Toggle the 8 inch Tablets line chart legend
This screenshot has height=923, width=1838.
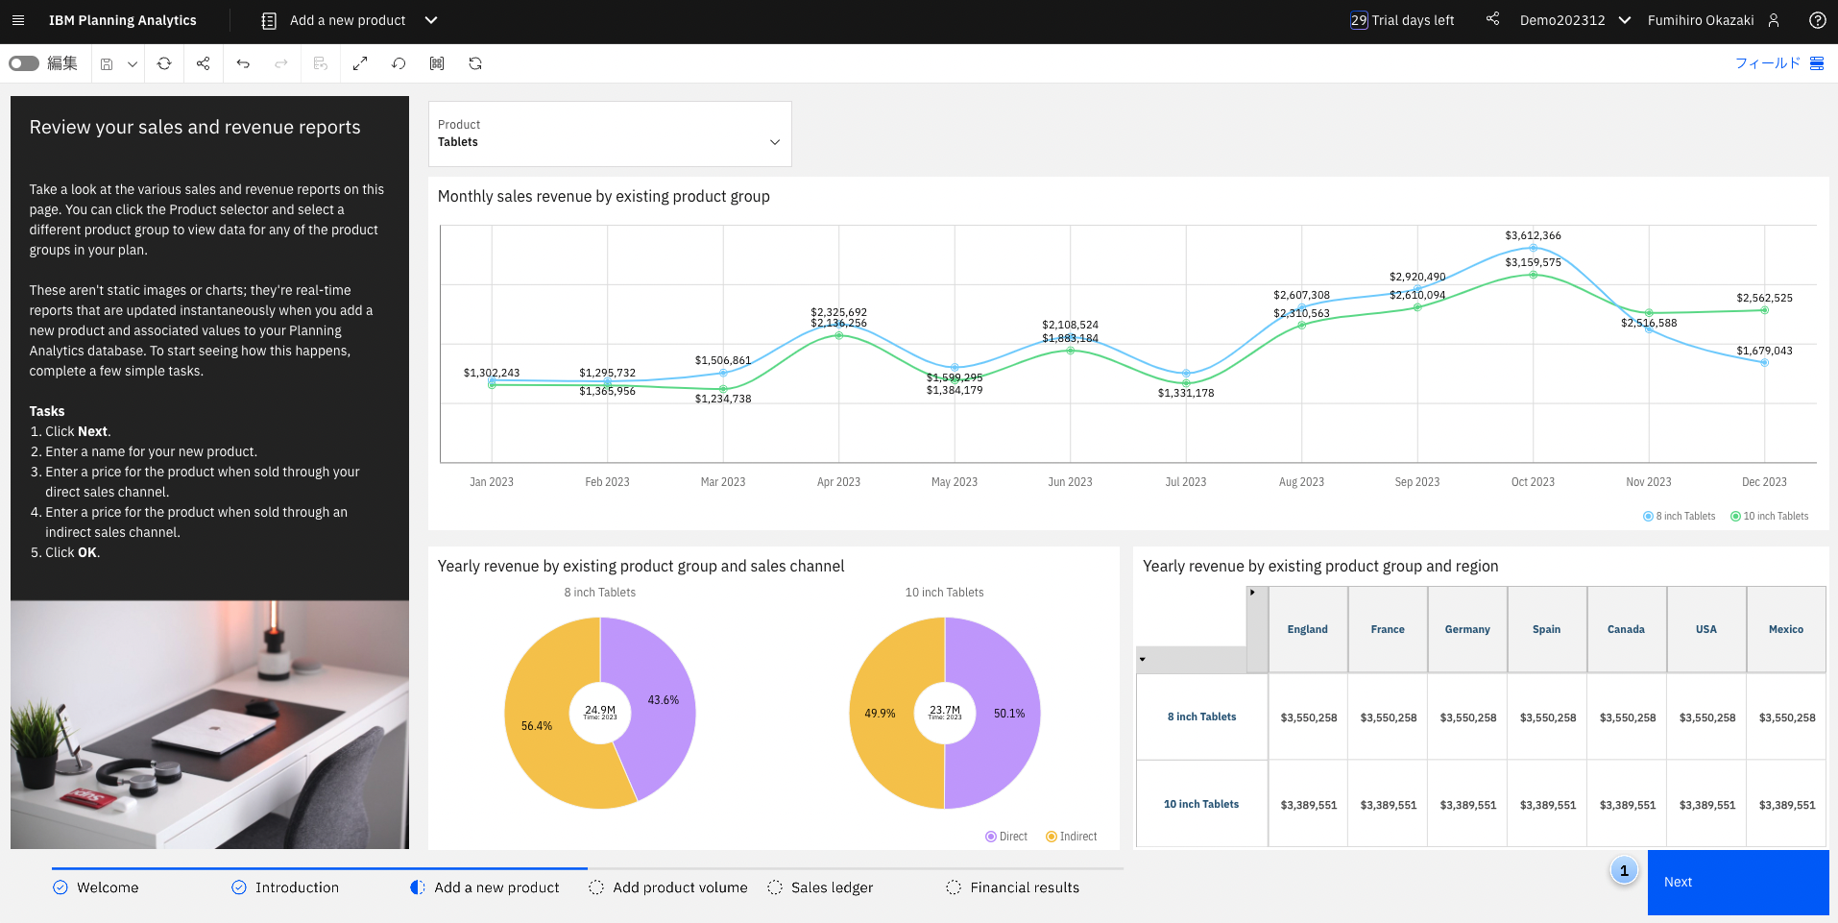tap(1680, 516)
